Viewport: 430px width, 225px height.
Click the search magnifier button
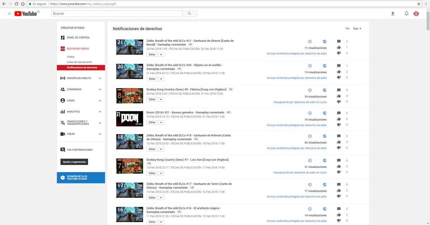click(x=189, y=14)
